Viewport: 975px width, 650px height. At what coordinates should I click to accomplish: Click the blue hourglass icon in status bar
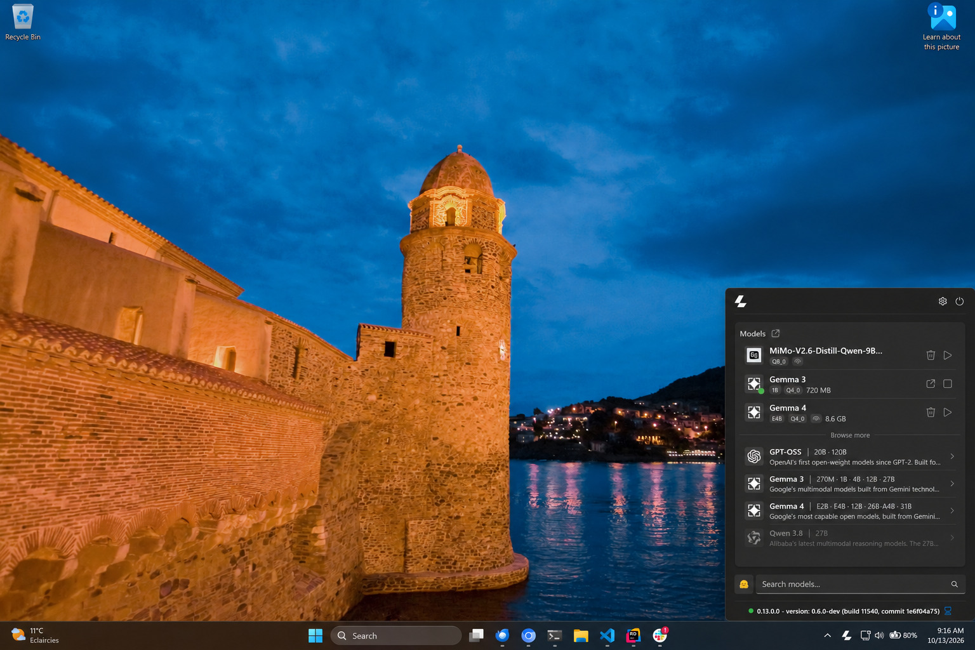(948, 611)
